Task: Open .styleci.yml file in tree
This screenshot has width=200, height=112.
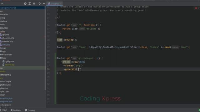Action: coord(5,91)
